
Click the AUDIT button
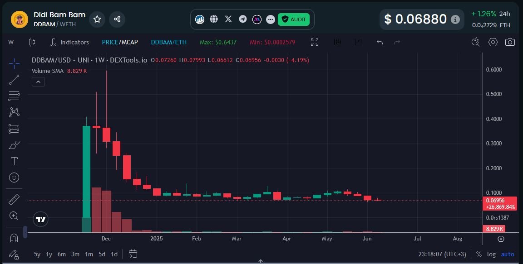(x=294, y=19)
